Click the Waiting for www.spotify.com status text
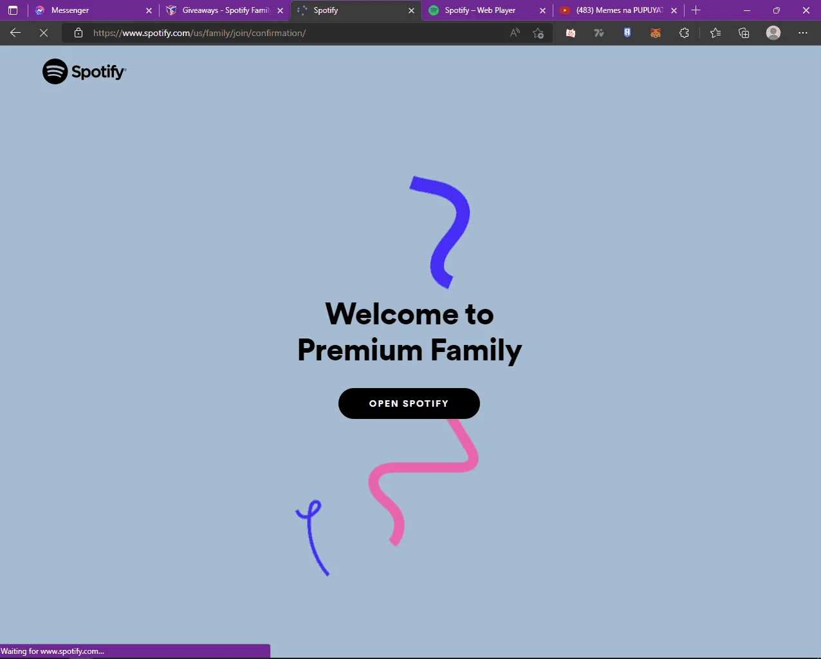821x659 pixels. (x=53, y=651)
